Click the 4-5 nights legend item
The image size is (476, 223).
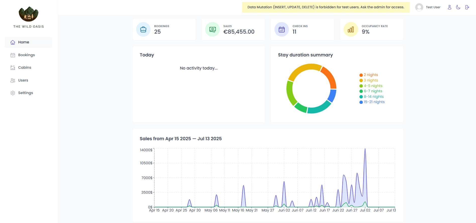coord(373,86)
